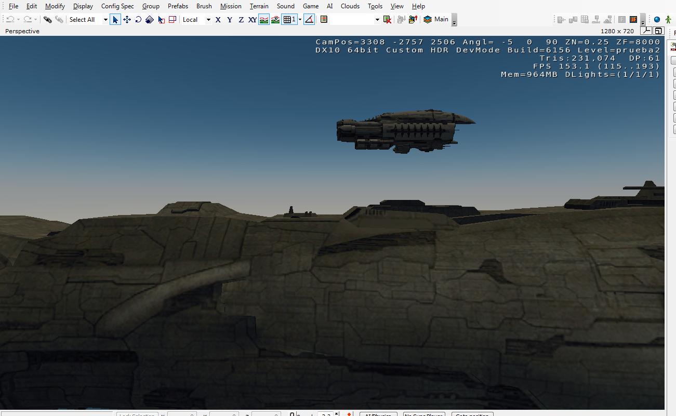Expand toolbar overflow beside the UF icon
Image resolution: width=676 pixels, height=416 pixels.
coord(643,21)
